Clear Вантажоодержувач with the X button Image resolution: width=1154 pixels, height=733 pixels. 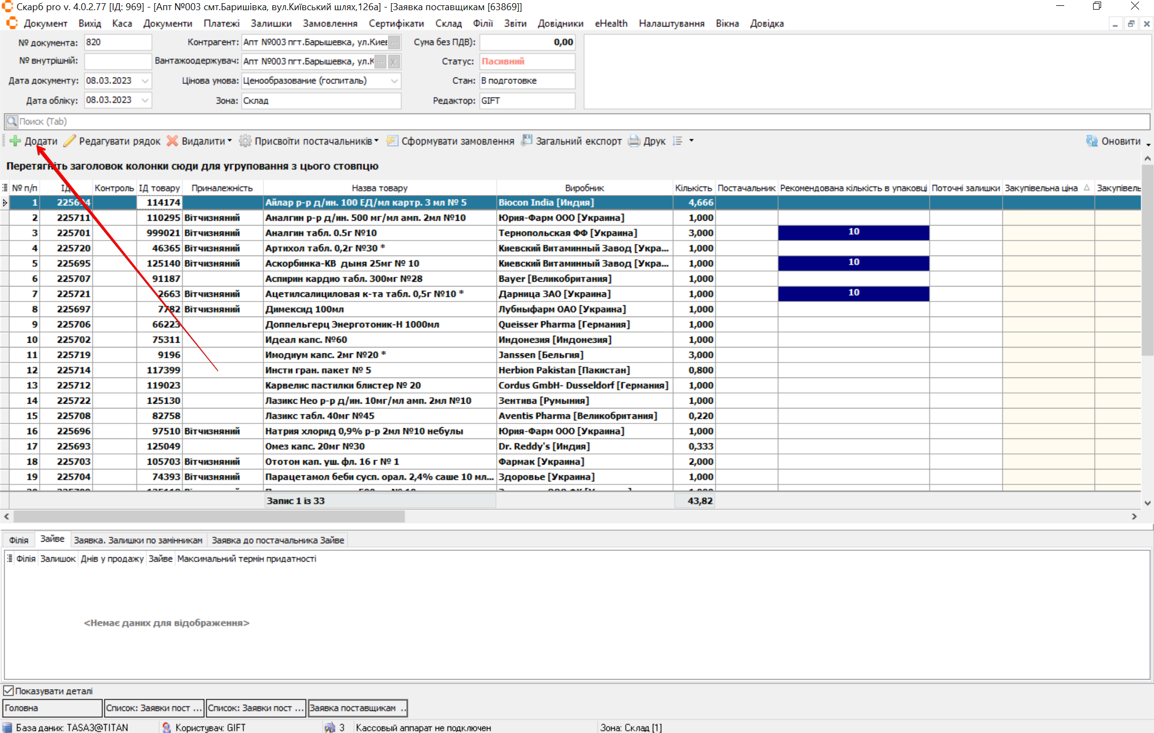(393, 61)
